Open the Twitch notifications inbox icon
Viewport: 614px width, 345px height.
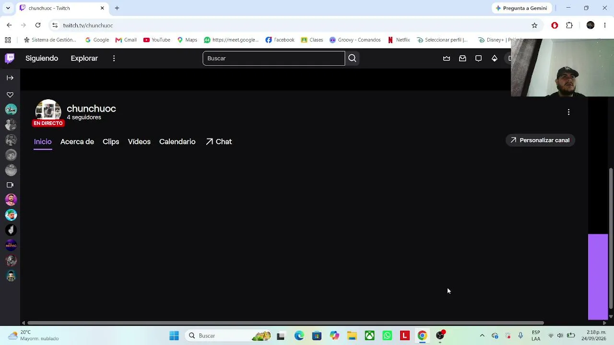pos(462,58)
